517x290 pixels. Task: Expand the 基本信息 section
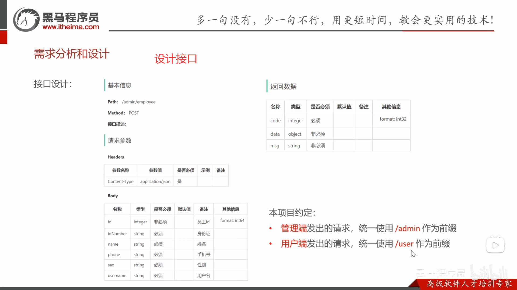tap(120, 85)
